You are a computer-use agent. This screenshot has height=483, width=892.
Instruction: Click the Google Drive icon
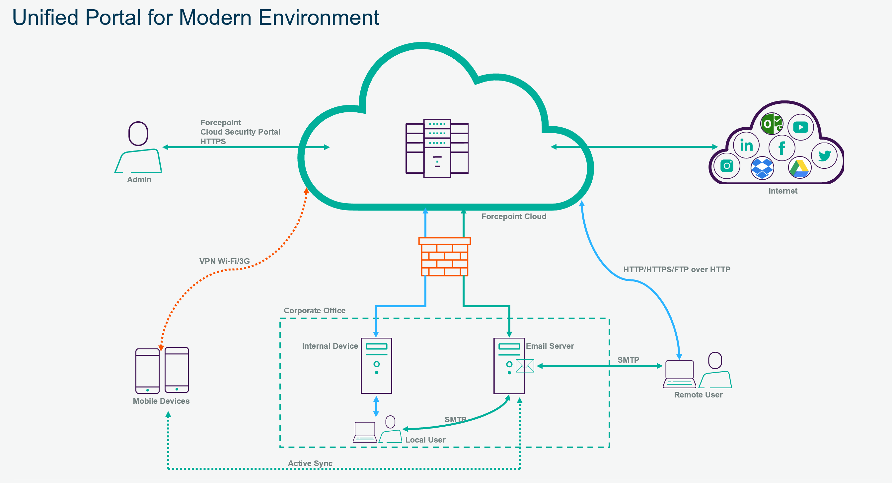799,168
